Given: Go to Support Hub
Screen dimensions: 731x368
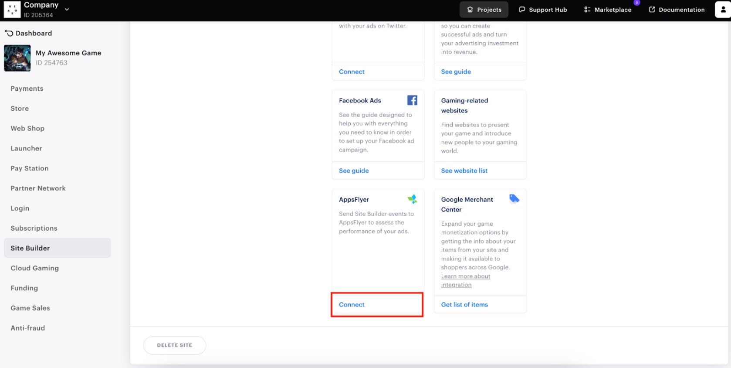Looking at the screenshot, I should 543,10.
